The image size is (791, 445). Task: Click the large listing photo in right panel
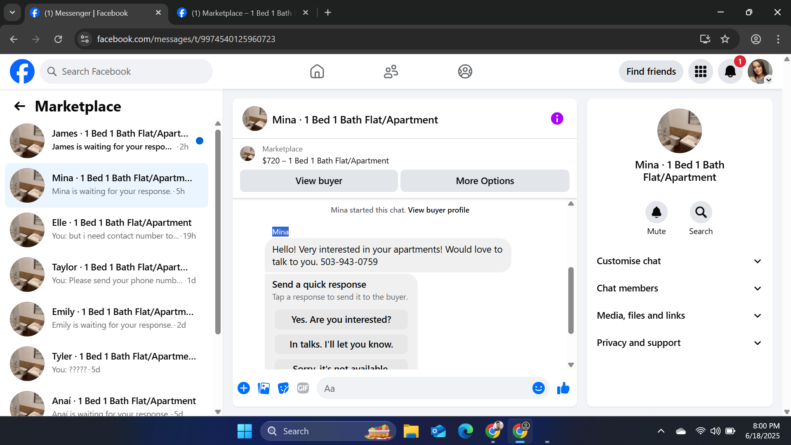679,131
